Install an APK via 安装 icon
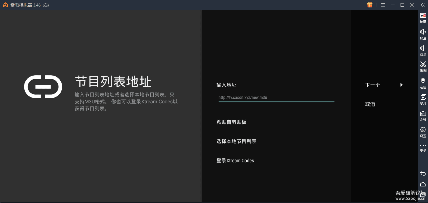Image resolution: width=428 pixels, height=203 pixels. (423, 116)
